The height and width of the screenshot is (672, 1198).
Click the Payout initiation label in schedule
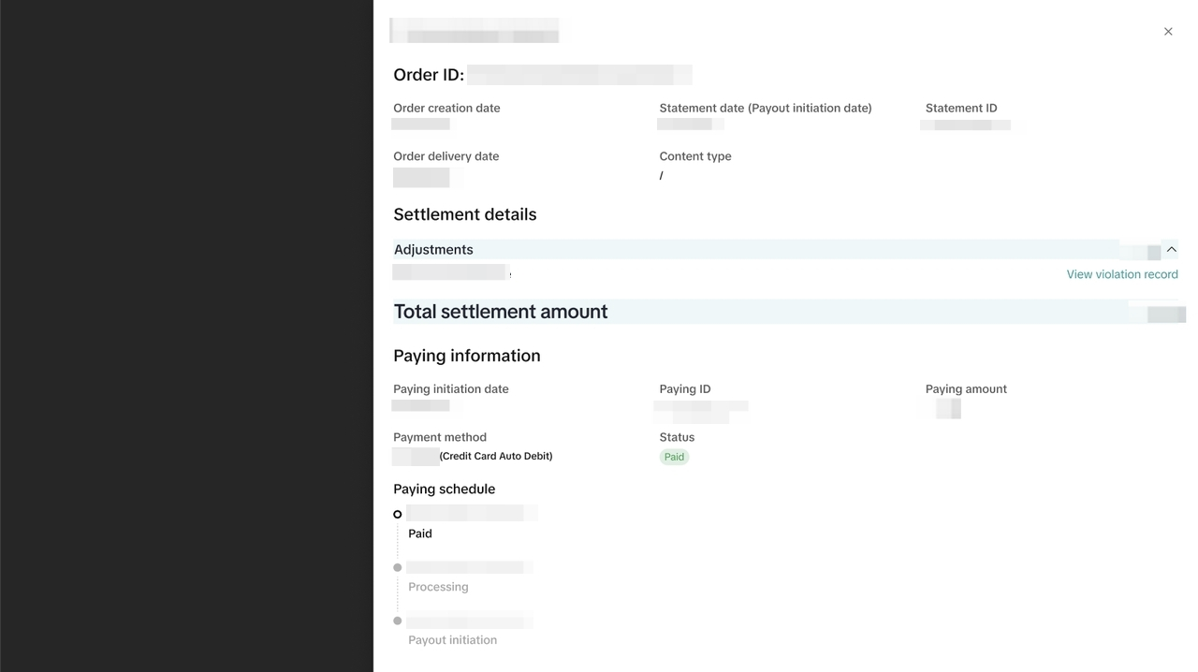pyautogui.click(x=452, y=640)
